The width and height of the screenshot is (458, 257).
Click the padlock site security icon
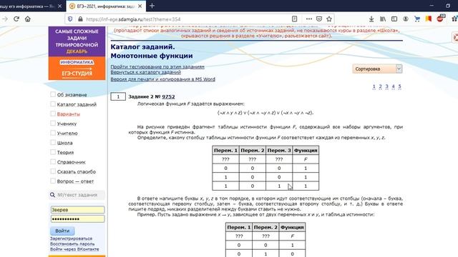(x=80, y=19)
